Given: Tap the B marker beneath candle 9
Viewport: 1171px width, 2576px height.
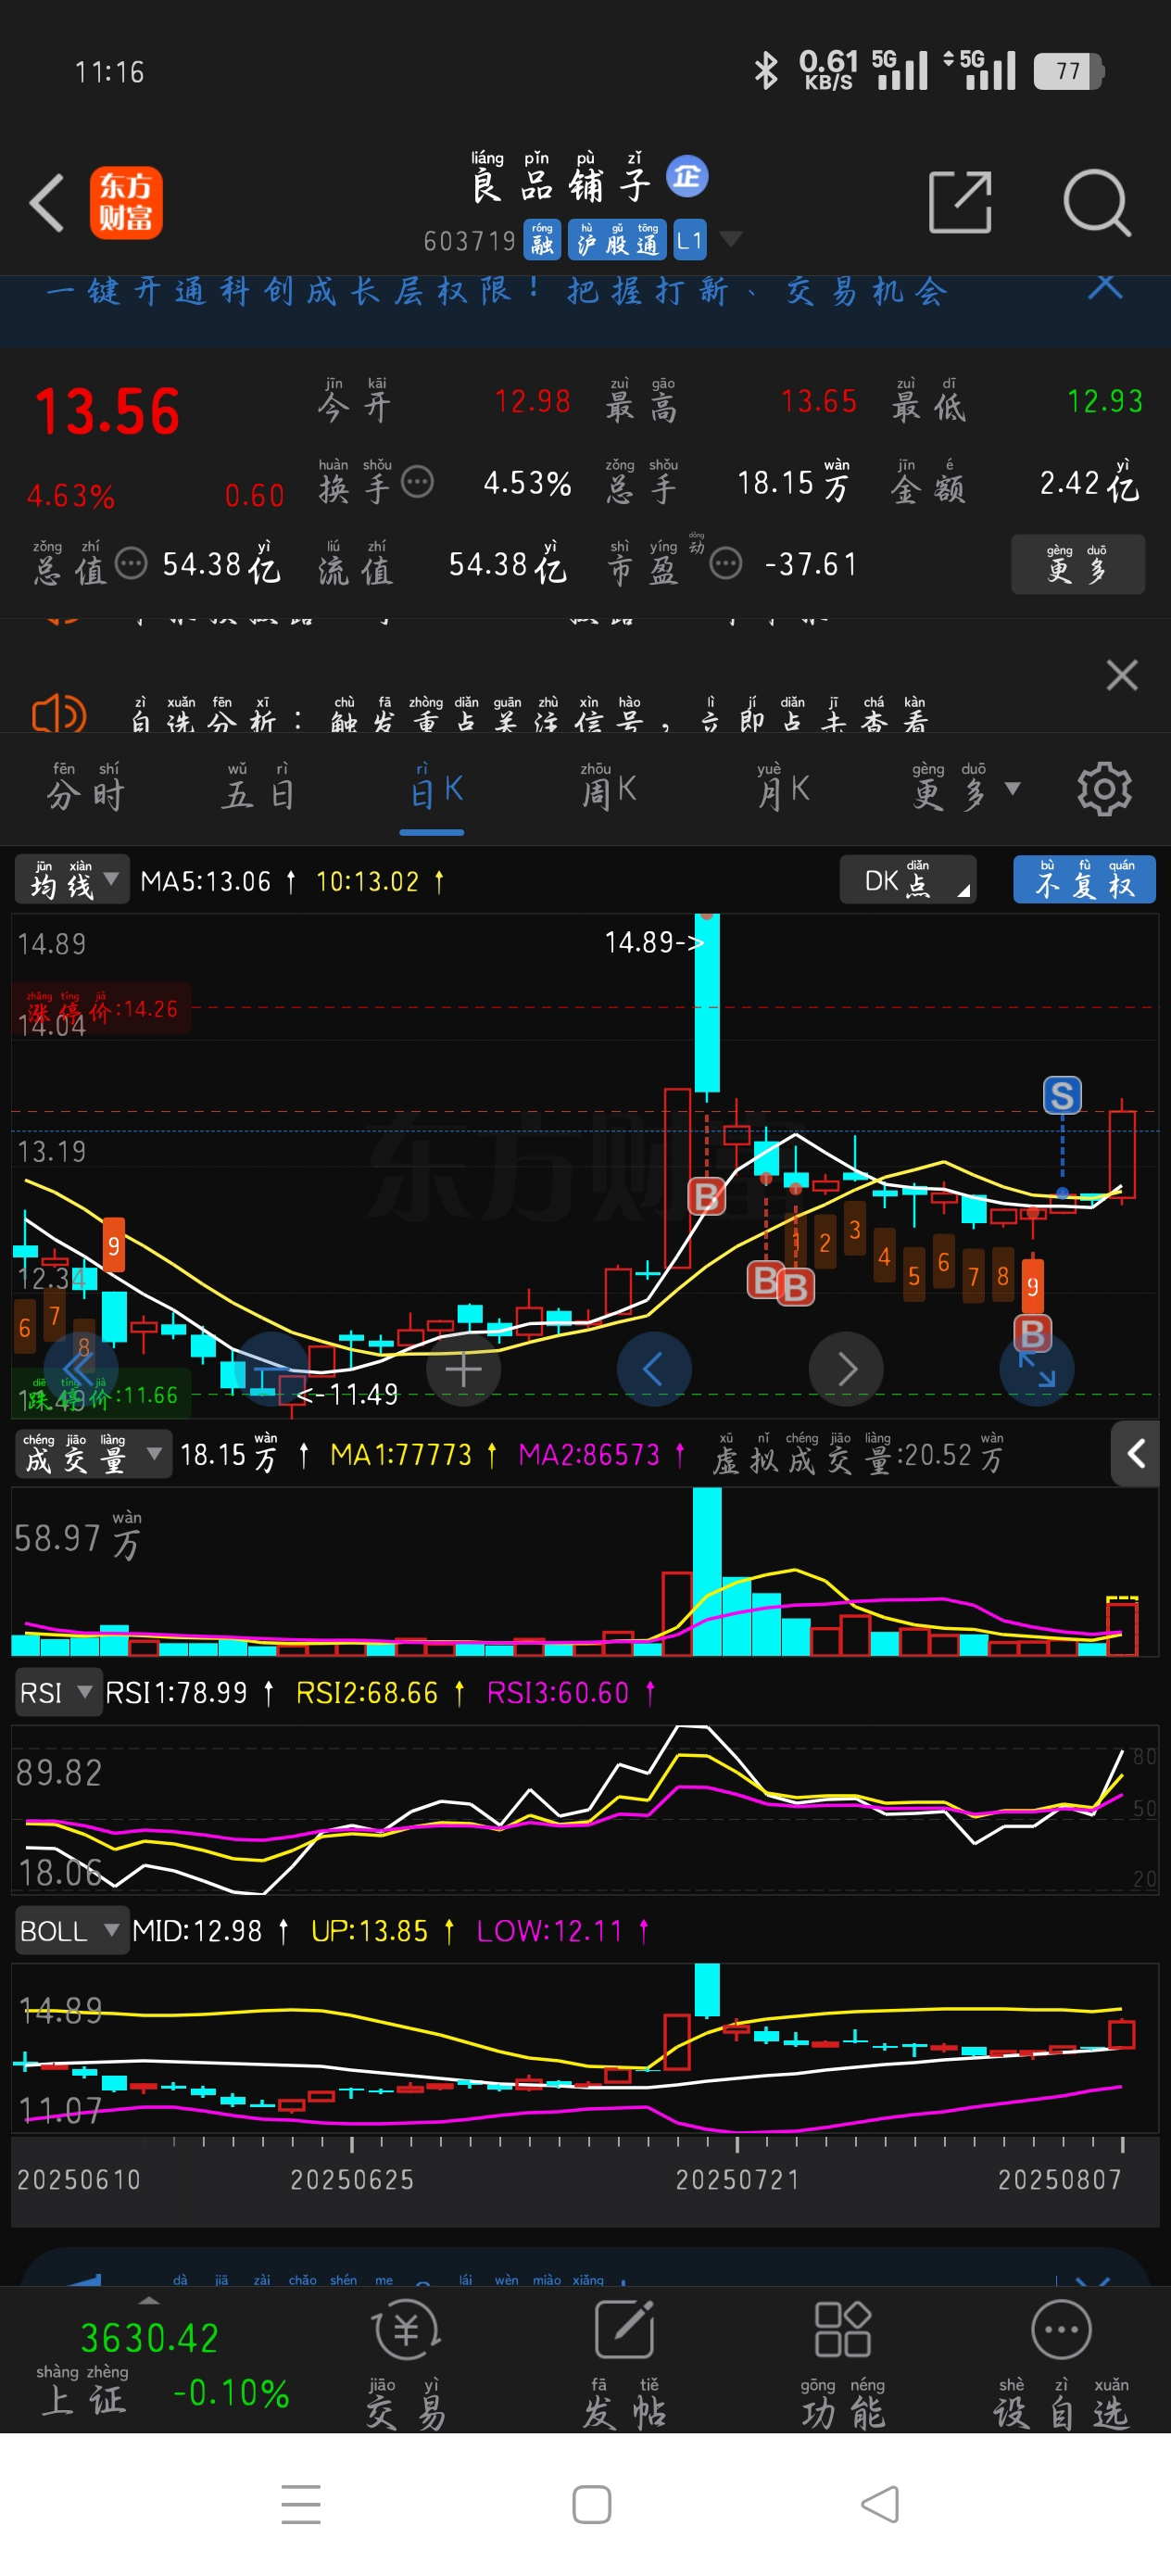Looking at the screenshot, I should 1033,1333.
